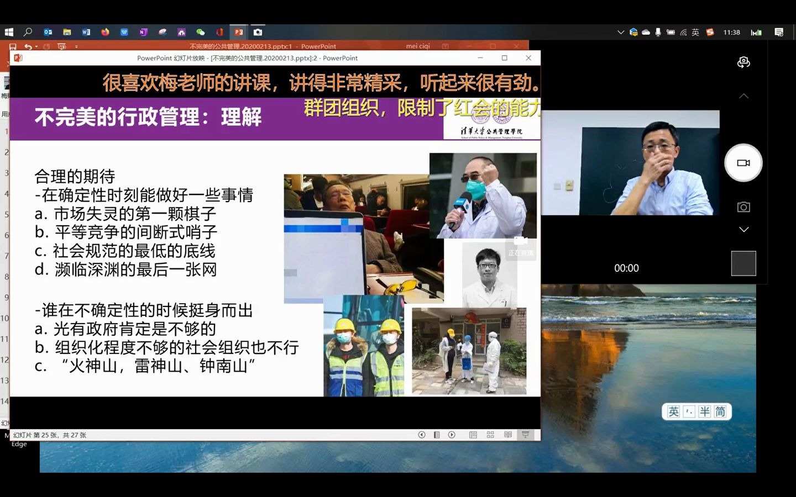Screen dimensions: 796x497
Task: Open last capture thumbnail in Camera
Action: (743, 263)
